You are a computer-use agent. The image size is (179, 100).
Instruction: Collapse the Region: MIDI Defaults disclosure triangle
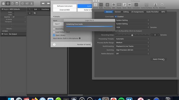click(x=2, y=9)
